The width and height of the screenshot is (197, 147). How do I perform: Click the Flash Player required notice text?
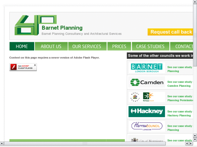point(54,58)
